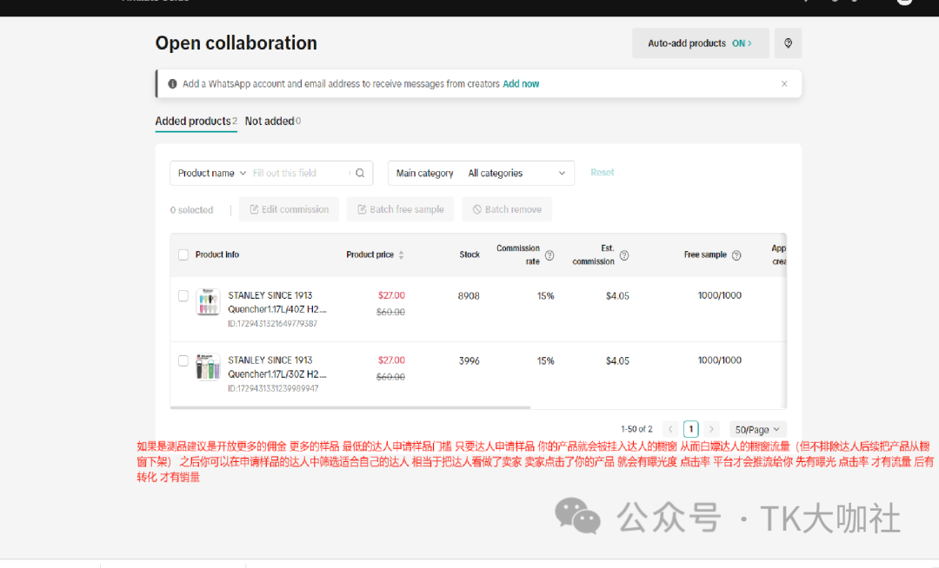Open the 50/Page size dropdown

pyautogui.click(x=757, y=429)
